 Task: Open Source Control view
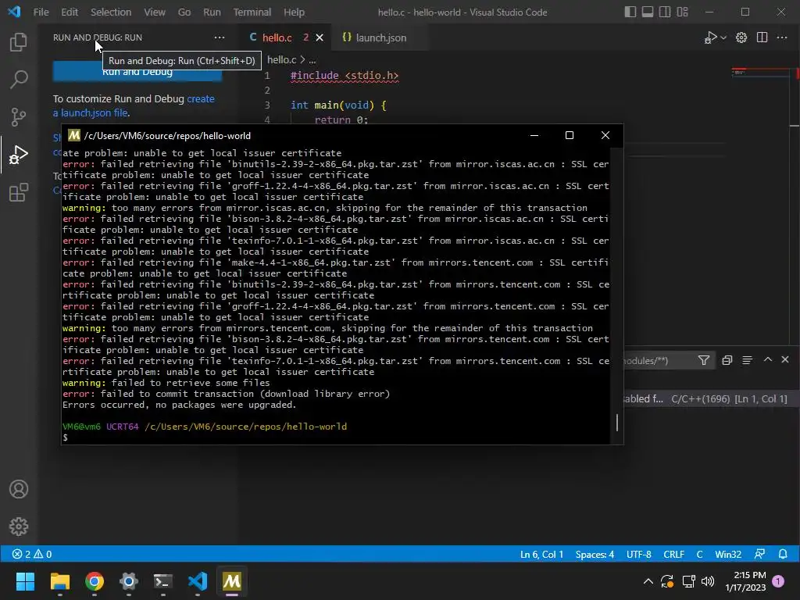19,117
